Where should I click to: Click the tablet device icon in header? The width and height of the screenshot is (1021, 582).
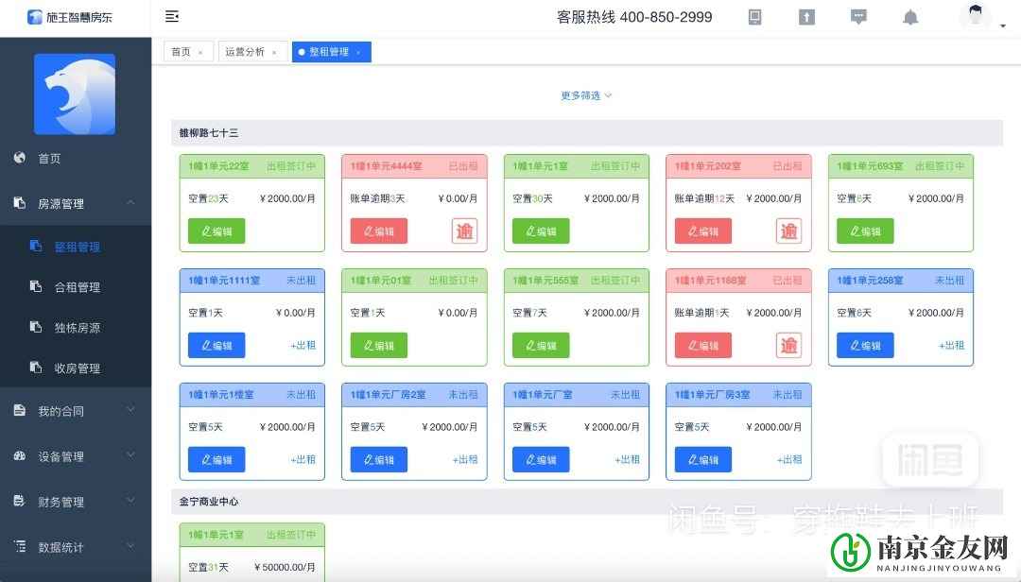[754, 17]
